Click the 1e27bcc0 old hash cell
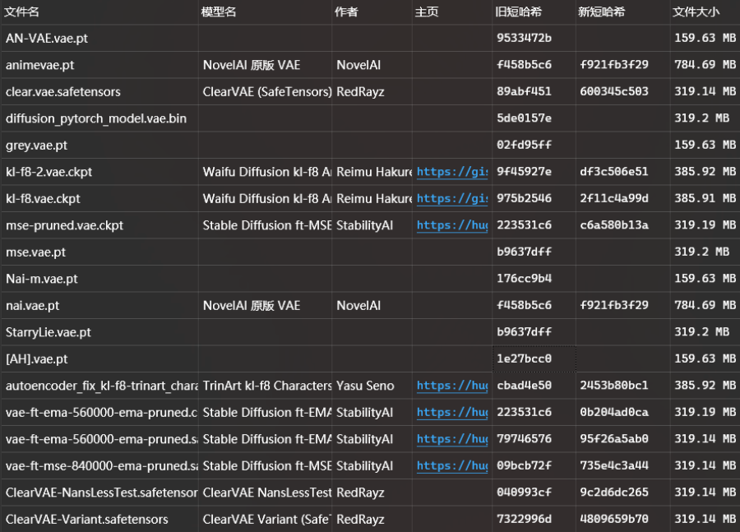Viewport: 740px width, 532px height. tap(534, 359)
